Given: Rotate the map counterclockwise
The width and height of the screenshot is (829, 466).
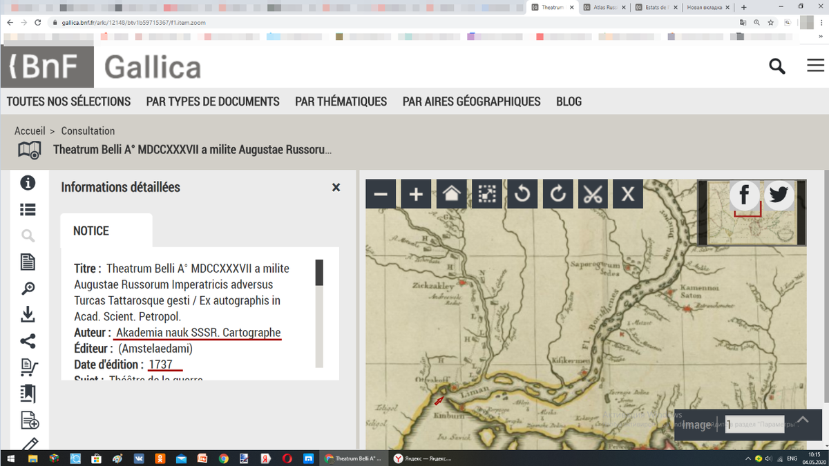Looking at the screenshot, I should 522,194.
